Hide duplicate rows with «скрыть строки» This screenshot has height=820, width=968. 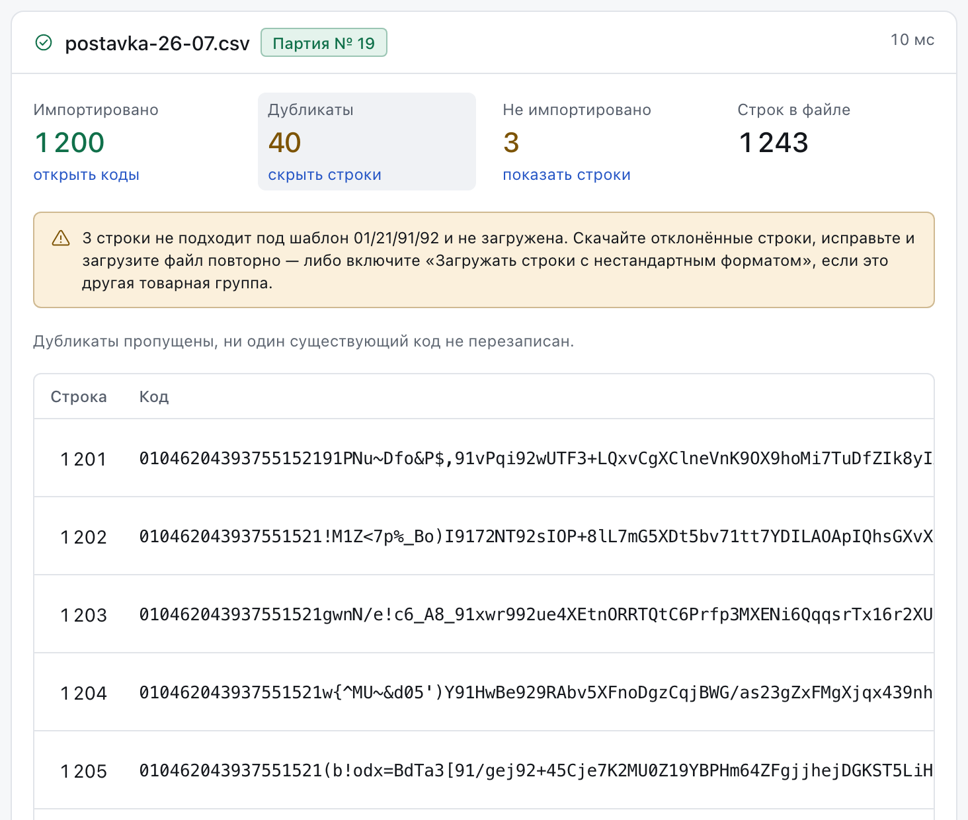(x=325, y=175)
